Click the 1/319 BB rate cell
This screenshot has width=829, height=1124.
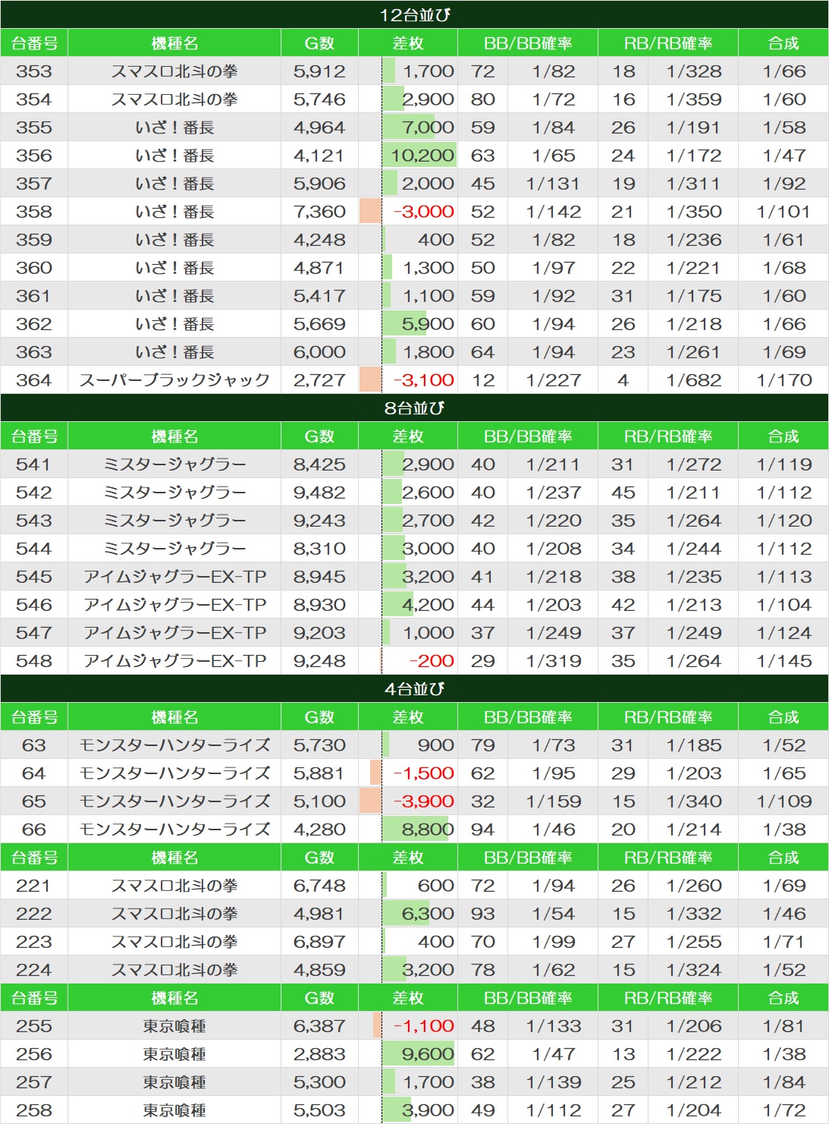(554, 661)
